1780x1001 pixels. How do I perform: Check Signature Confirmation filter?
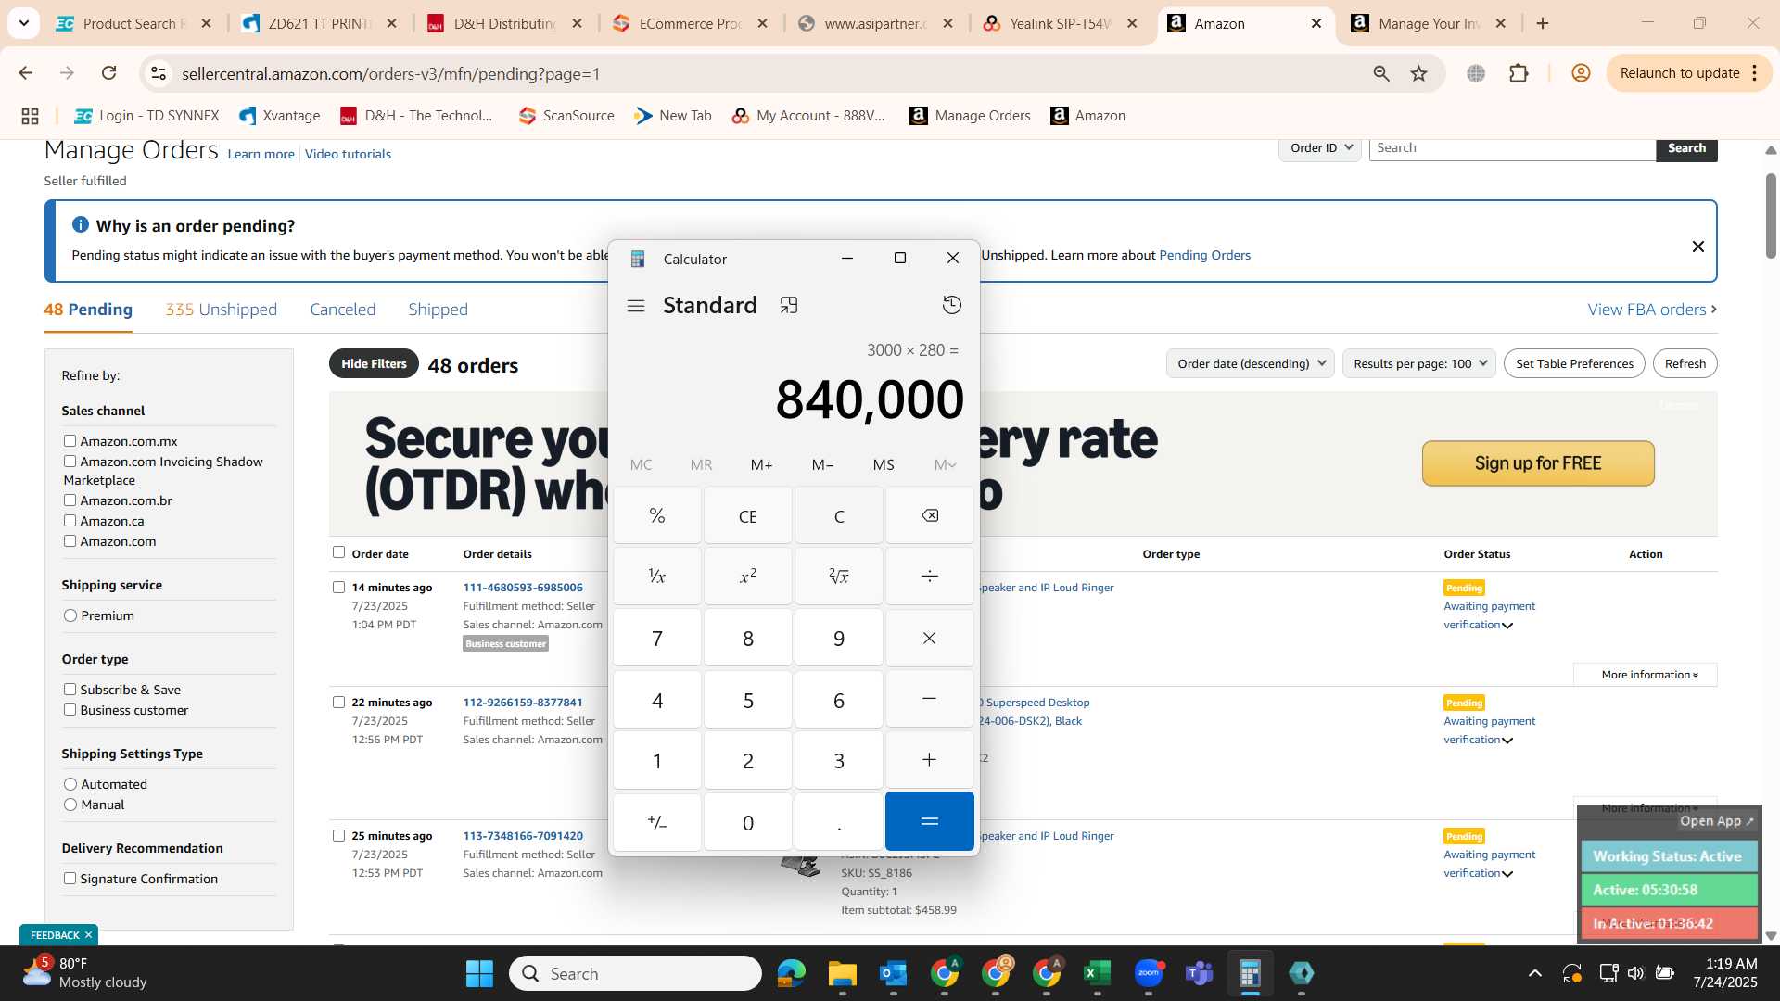click(70, 879)
